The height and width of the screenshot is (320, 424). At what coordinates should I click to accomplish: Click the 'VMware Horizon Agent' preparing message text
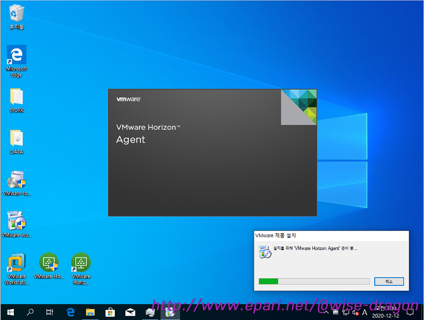(x=315, y=248)
